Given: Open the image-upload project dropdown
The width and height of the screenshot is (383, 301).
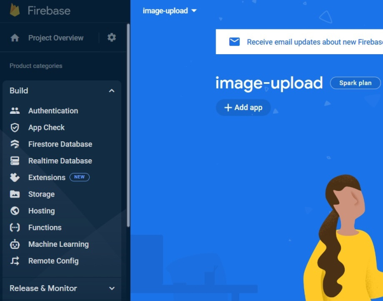Looking at the screenshot, I should click(x=170, y=11).
